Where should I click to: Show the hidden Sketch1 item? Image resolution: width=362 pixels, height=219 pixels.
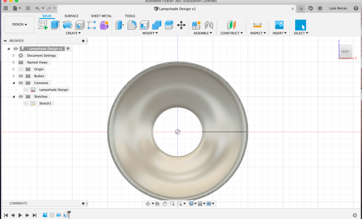coord(26,103)
